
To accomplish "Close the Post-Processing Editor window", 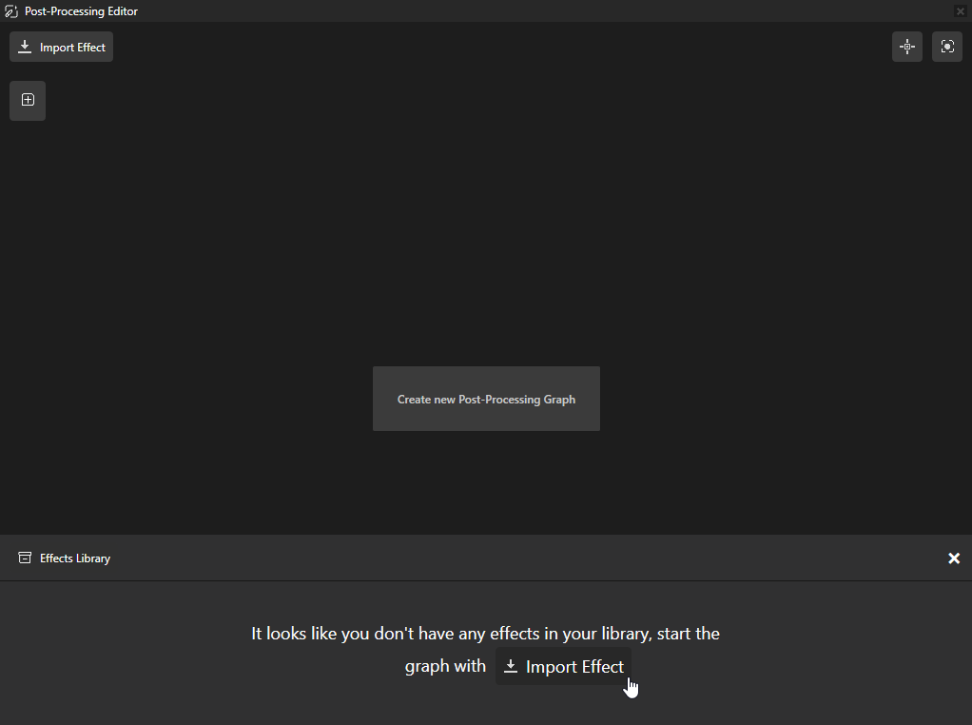I will [x=961, y=10].
